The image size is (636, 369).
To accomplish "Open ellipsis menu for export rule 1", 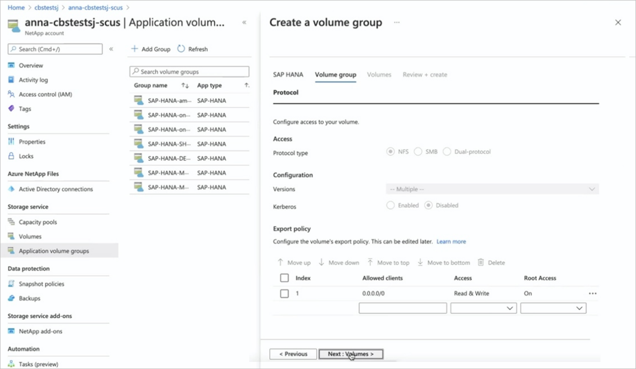I will click(592, 293).
